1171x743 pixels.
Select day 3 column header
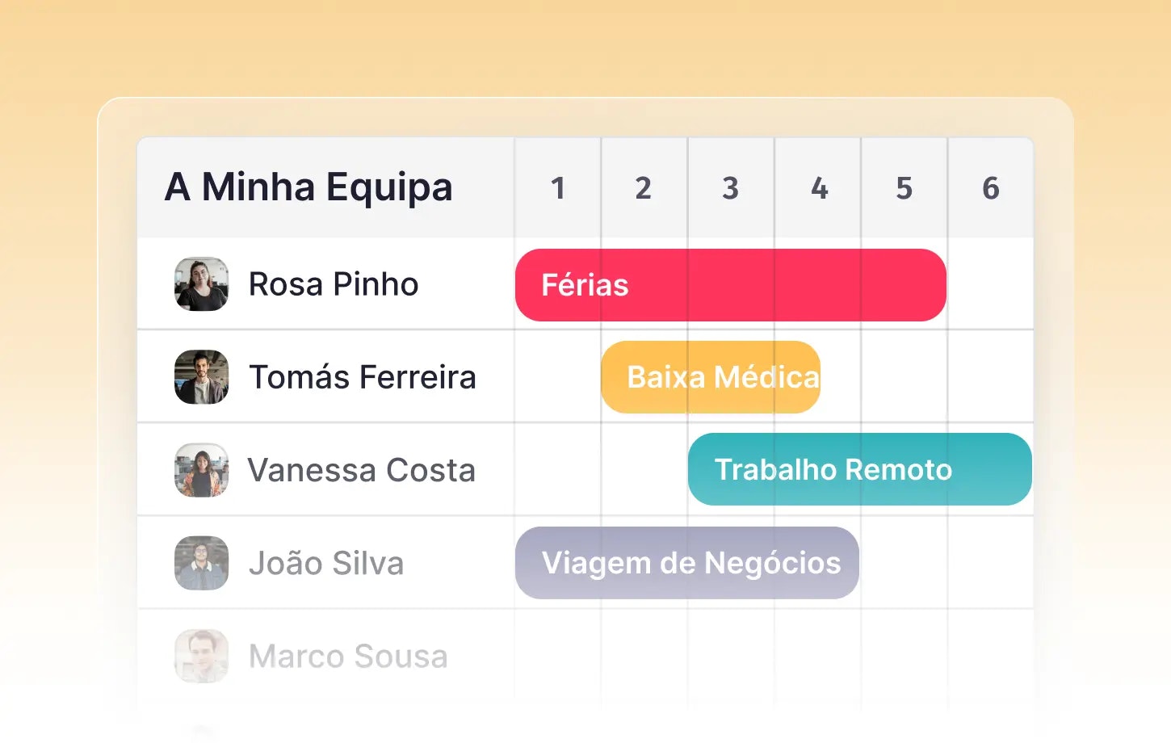[x=730, y=188]
